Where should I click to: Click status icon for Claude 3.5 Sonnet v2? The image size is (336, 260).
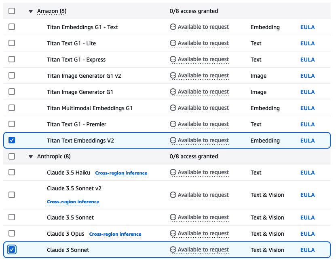(173, 195)
